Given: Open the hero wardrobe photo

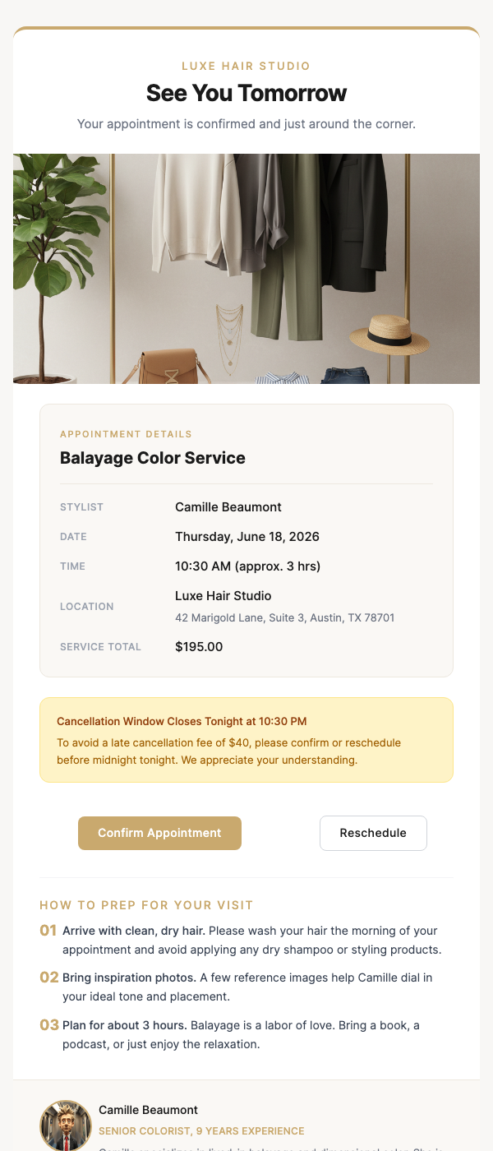Looking at the screenshot, I should click(246, 267).
